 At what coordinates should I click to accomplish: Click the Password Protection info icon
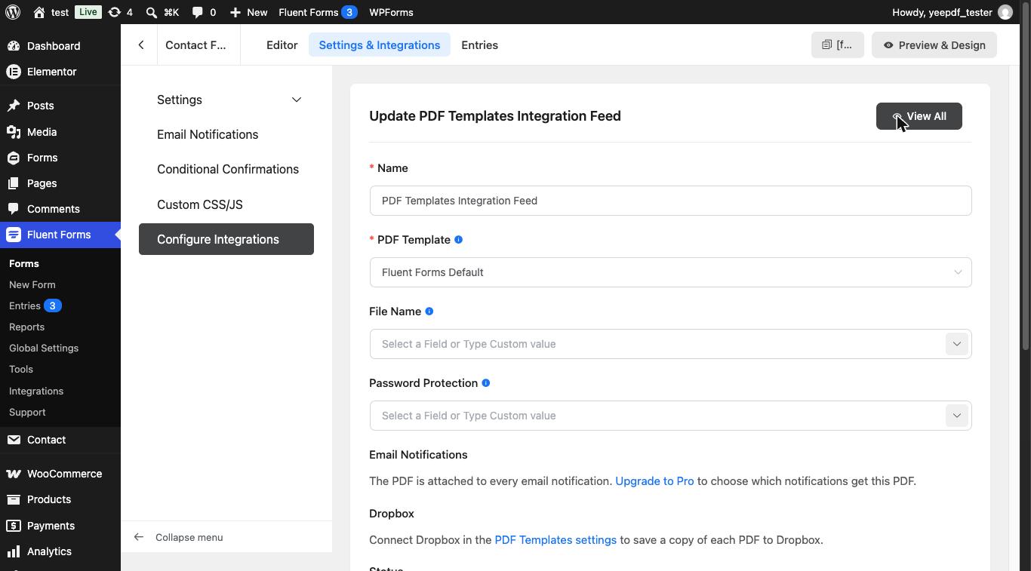pos(486,383)
